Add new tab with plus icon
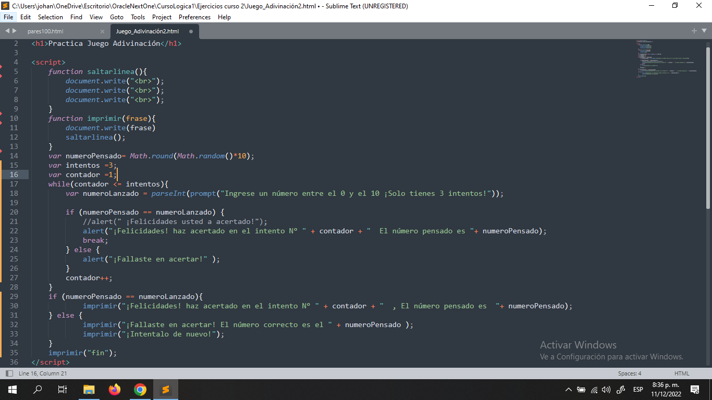712x400 pixels. pos(694,31)
